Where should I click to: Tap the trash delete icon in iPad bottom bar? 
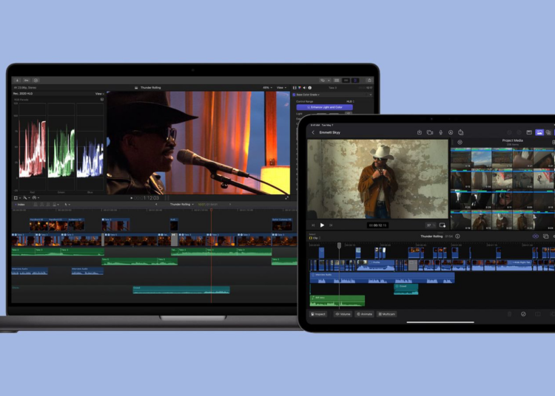tap(509, 314)
